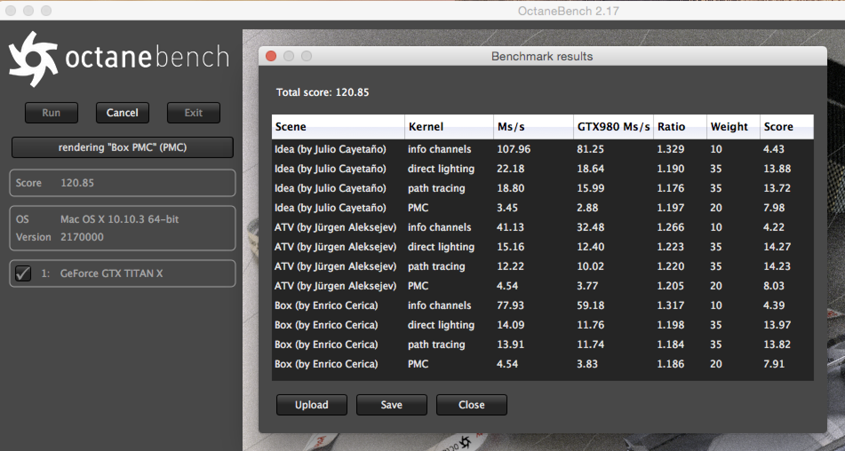
Task: Click ATV path tracing score 14.23
Action: coord(777,266)
